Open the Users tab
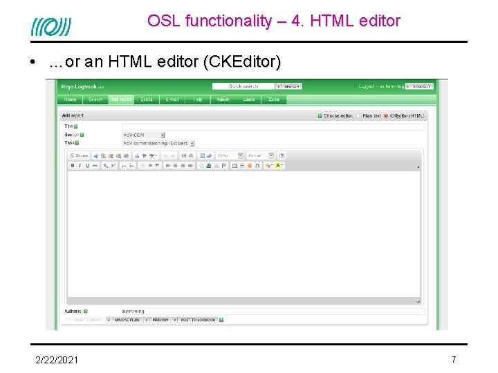Image resolution: width=498 pixels, height=373 pixels. coord(249,99)
